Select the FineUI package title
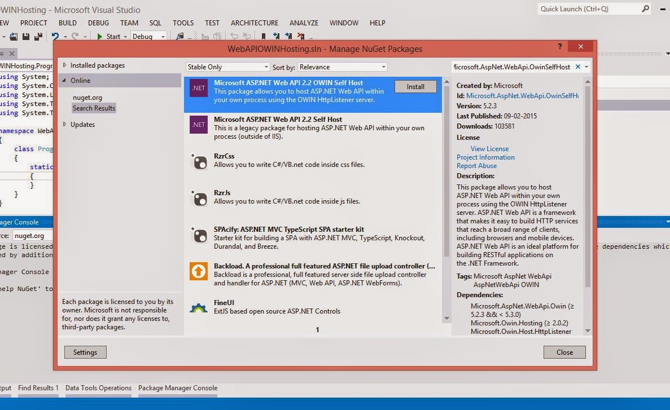This screenshot has height=410, width=670. click(224, 303)
